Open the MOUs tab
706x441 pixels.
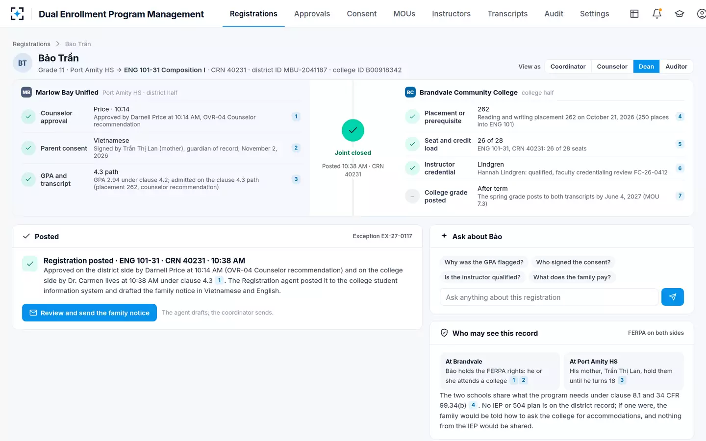pyautogui.click(x=404, y=14)
